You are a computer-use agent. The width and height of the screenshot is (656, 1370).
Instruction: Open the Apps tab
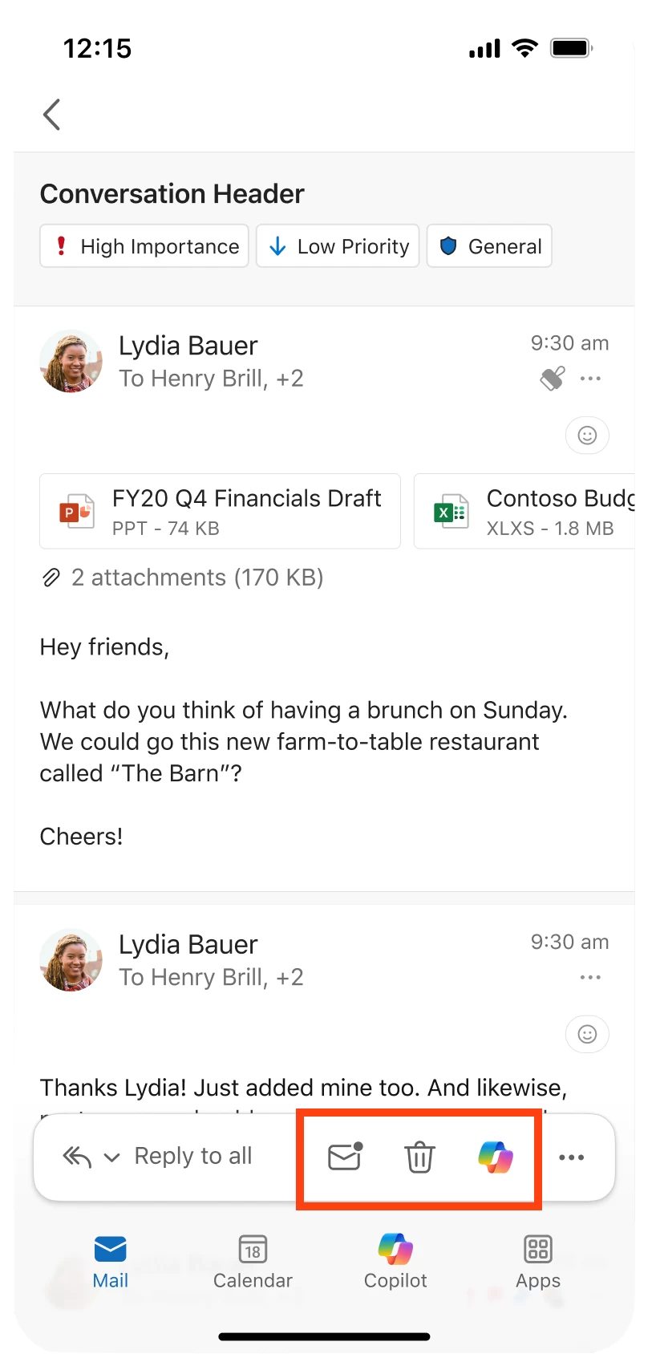pyautogui.click(x=538, y=1262)
